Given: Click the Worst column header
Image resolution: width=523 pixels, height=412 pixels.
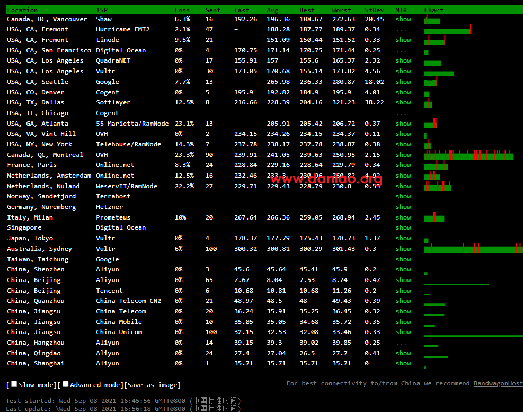Looking at the screenshot, I should coord(342,10).
